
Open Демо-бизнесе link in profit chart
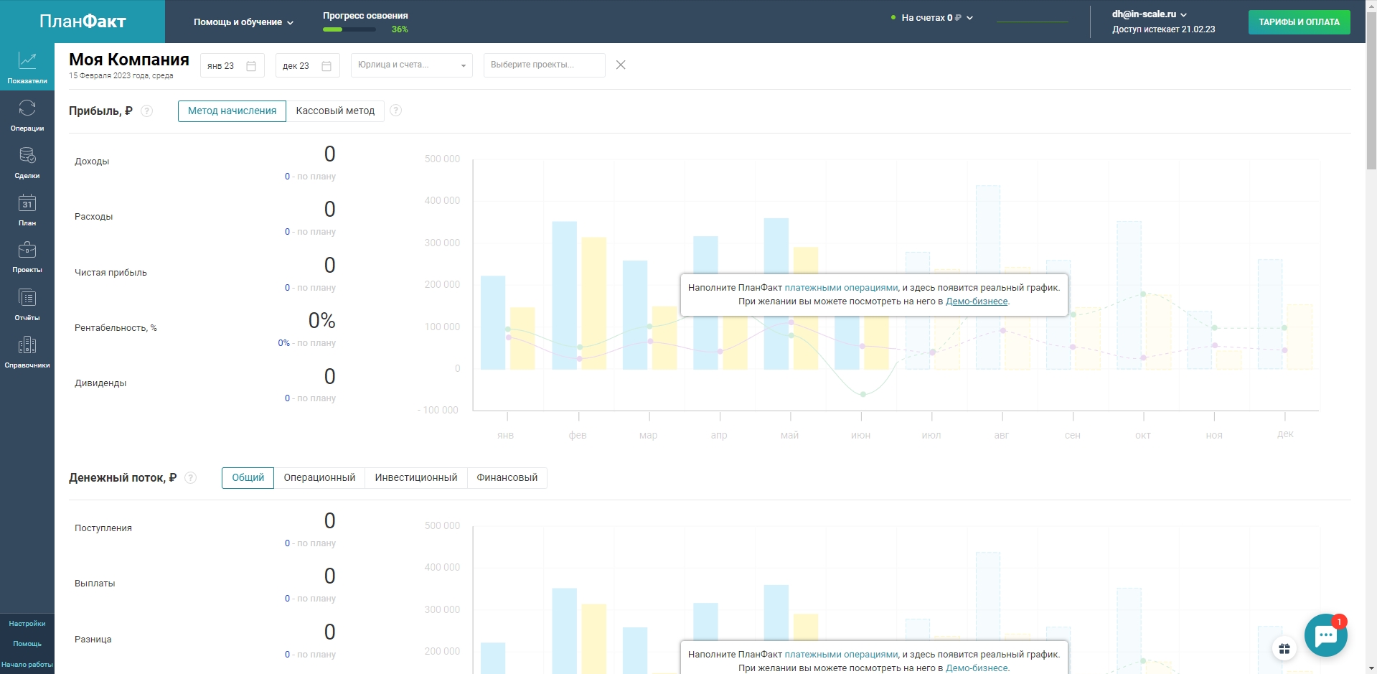click(977, 301)
